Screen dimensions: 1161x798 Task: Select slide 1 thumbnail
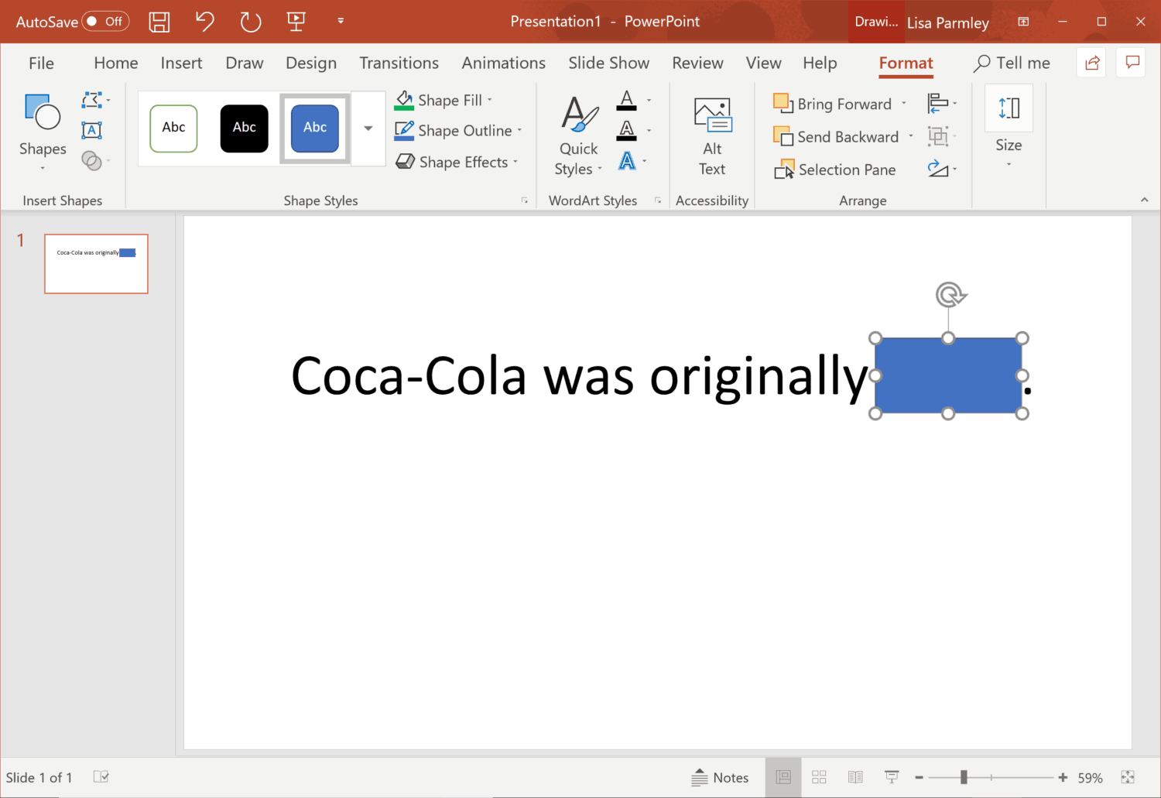click(96, 264)
